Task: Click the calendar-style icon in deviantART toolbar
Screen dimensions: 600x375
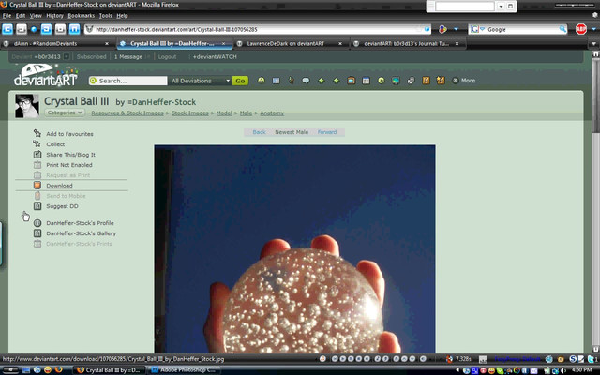Action: [x=367, y=81]
